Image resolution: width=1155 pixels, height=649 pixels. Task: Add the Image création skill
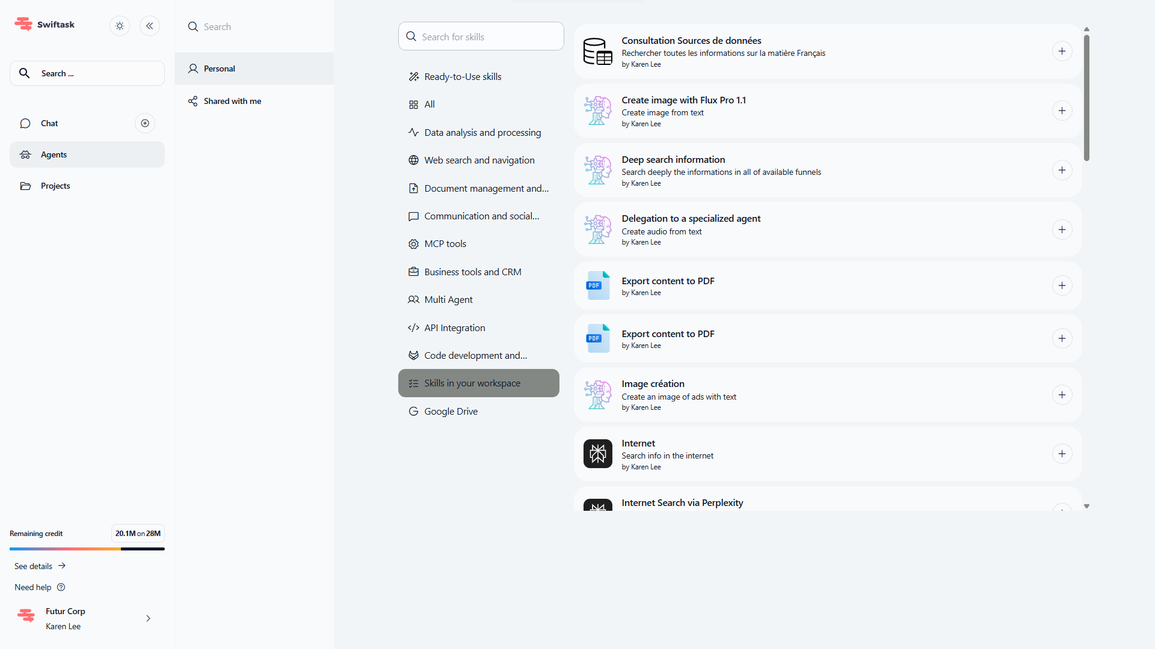tap(1062, 395)
